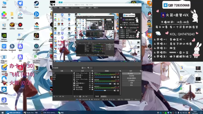Viewport: 203px width, 114px height.
Task: Move the selected scene down
Action: click(x=63, y=97)
